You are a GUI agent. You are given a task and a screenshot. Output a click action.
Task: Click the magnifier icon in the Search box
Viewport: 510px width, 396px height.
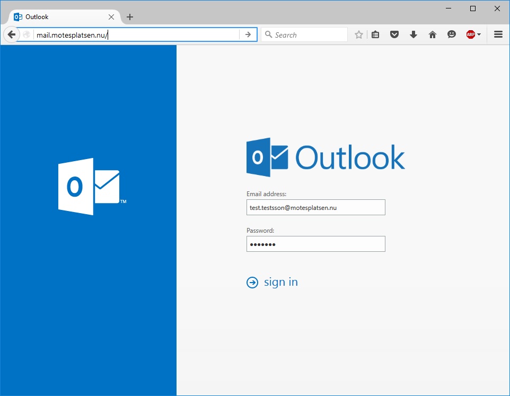[x=268, y=34]
